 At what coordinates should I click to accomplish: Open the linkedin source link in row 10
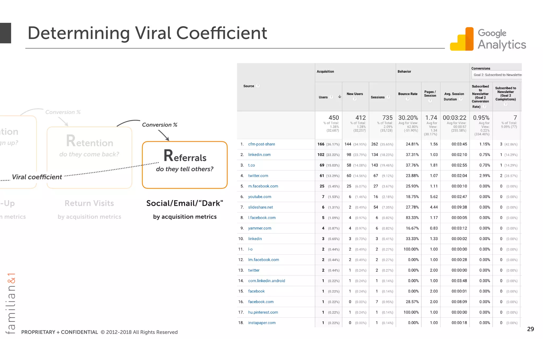pyautogui.click(x=255, y=239)
